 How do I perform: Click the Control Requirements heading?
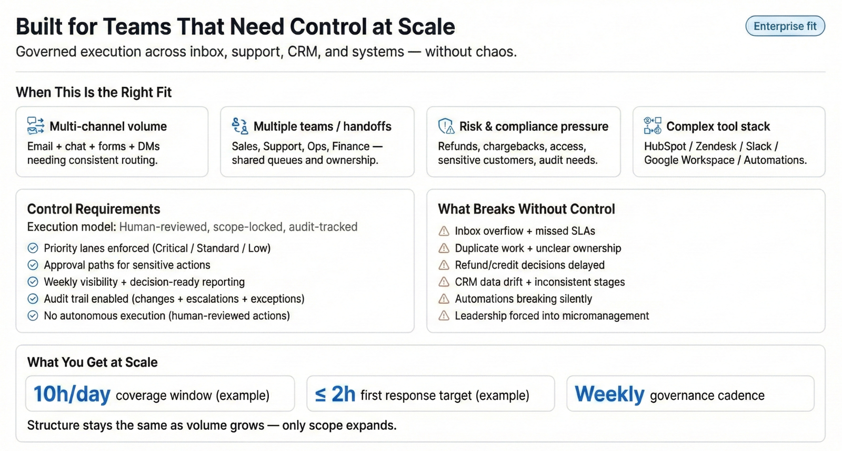point(94,209)
